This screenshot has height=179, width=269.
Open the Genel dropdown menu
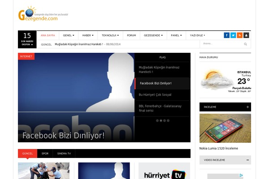69,35
